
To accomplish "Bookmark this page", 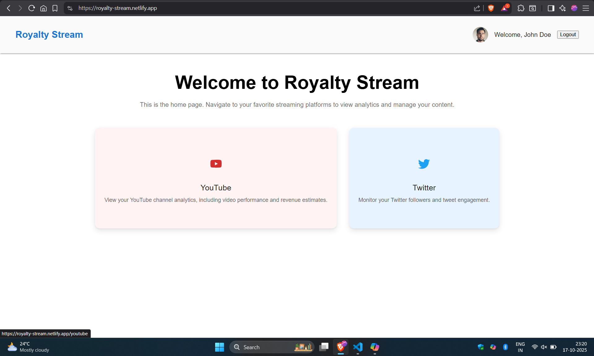I will tap(55, 8).
